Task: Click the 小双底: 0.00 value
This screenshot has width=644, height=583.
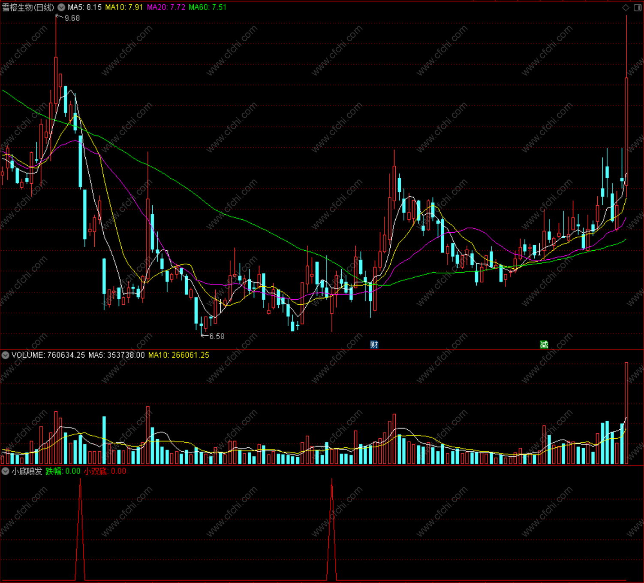Action: pyautogui.click(x=105, y=471)
